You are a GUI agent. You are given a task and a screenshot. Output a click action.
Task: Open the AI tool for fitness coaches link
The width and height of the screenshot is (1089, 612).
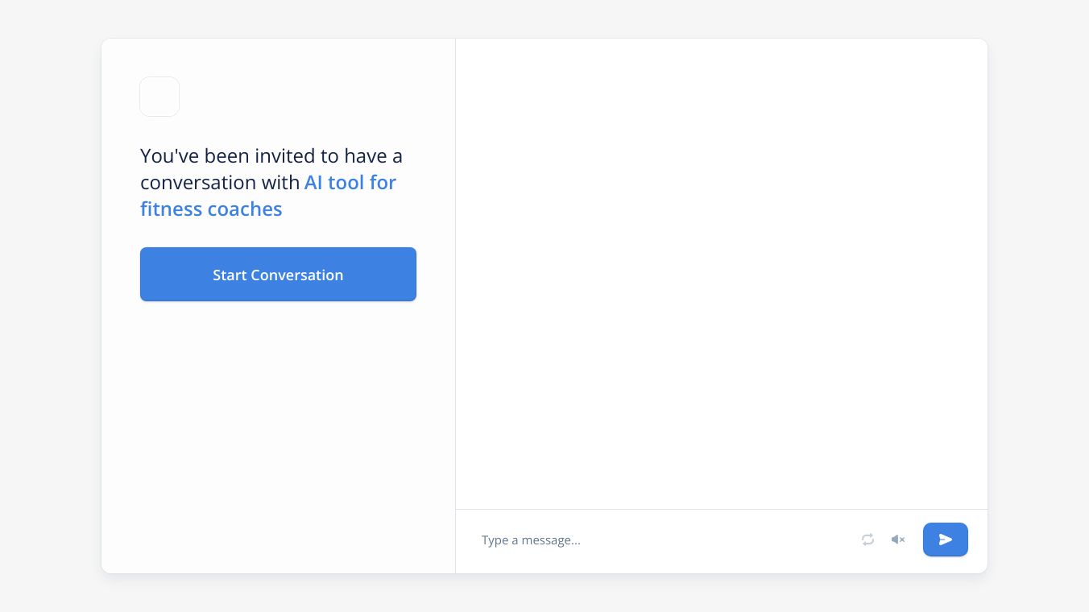[350, 183]
